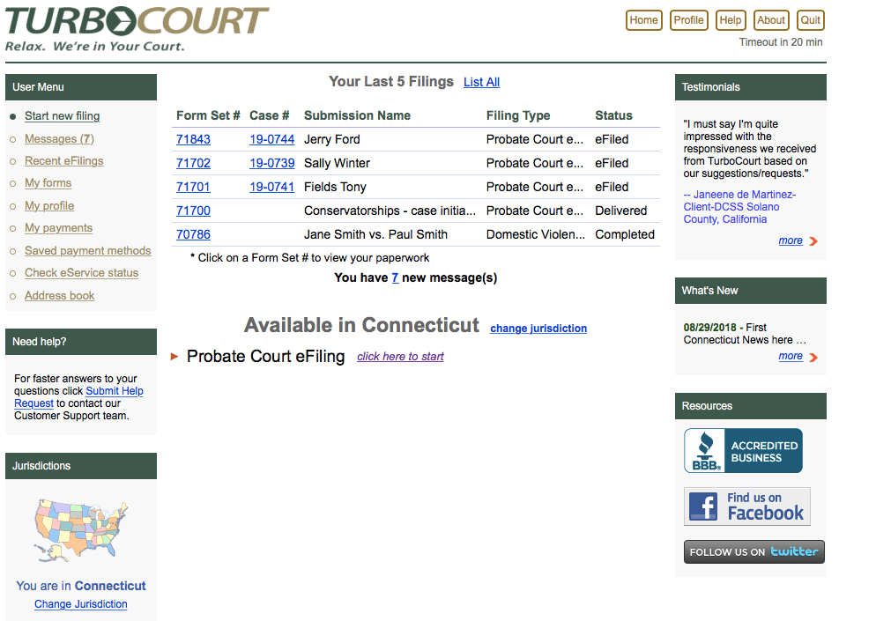876x621 pixels.
Task: Open form set number 71843
Action: [193, 139]
